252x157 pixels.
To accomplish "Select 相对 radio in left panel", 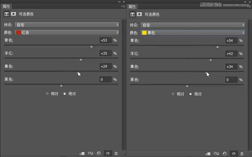I will [x=47, y=94].
